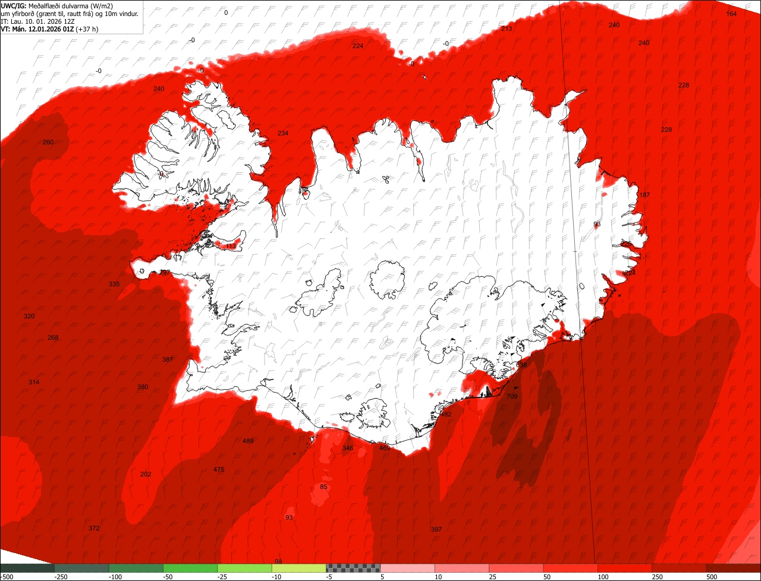Click the map value '489'
This screenshot has width=761, height=581.
coord(249,441)
